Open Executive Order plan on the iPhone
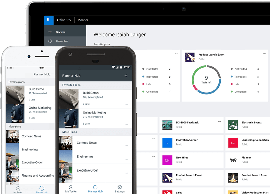The image size is (270, 194). [x=30, y=162]
